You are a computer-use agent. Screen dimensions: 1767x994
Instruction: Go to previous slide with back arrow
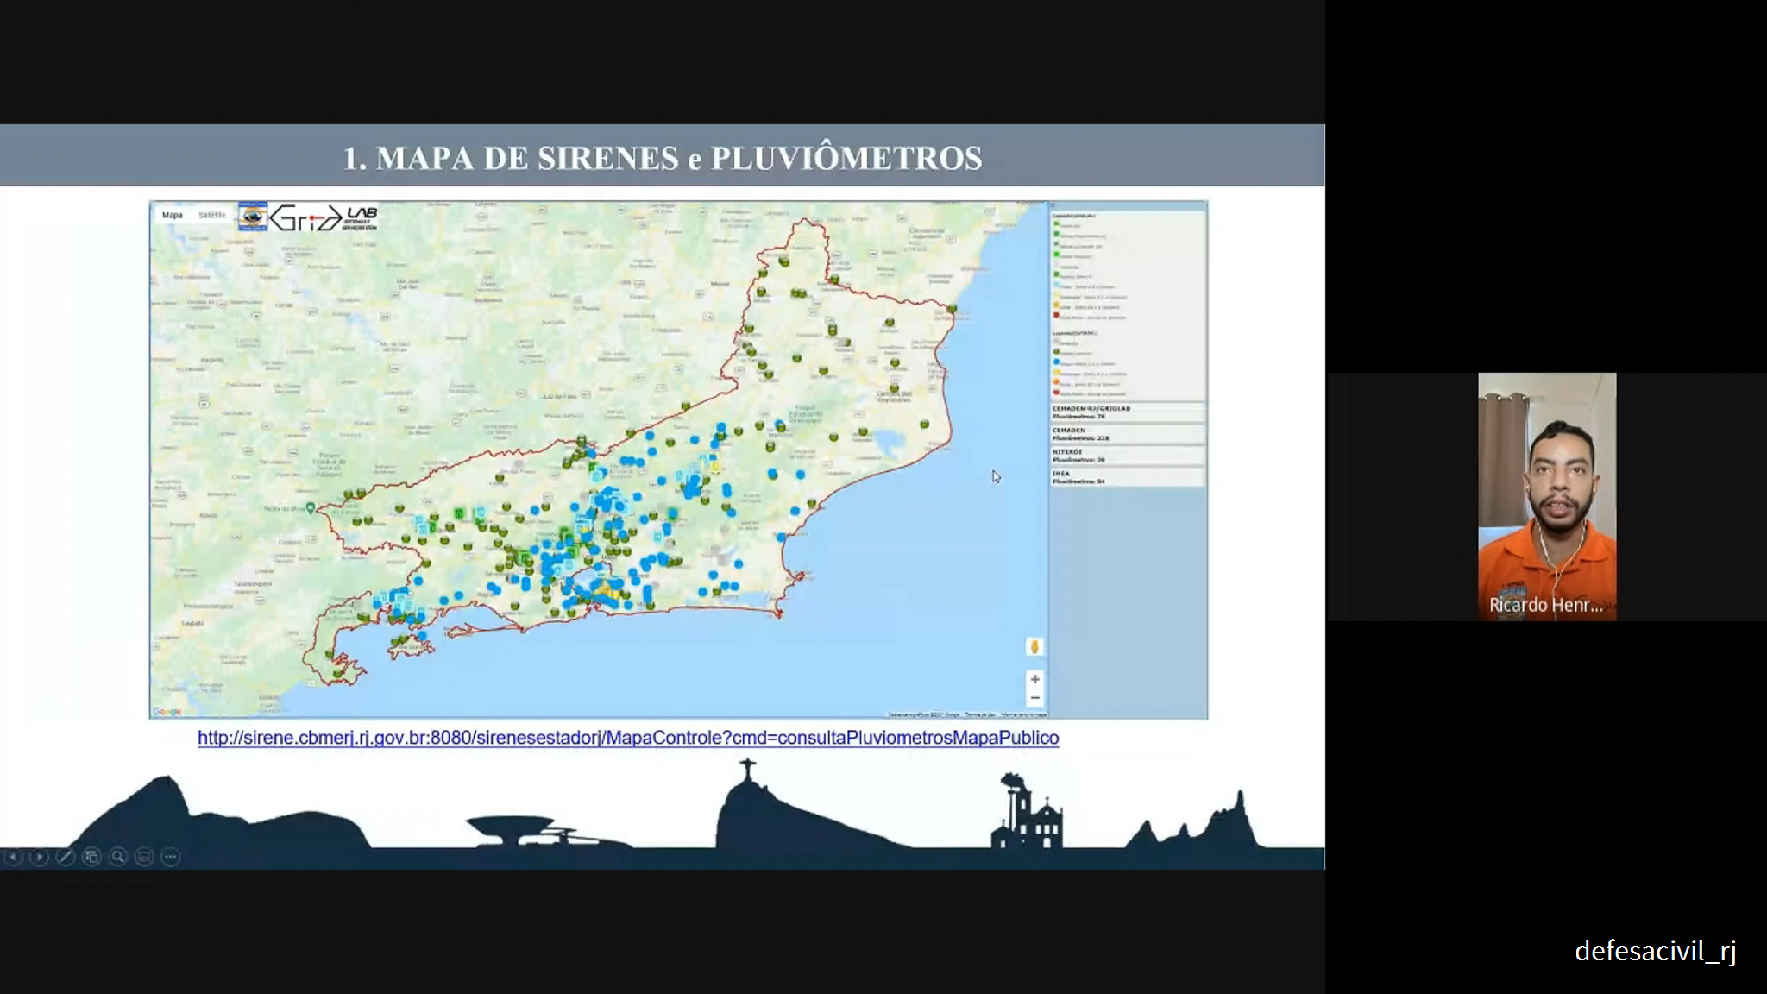tap(13, 857)
